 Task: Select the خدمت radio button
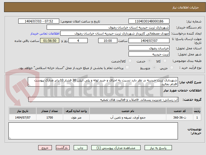point(149,61)
